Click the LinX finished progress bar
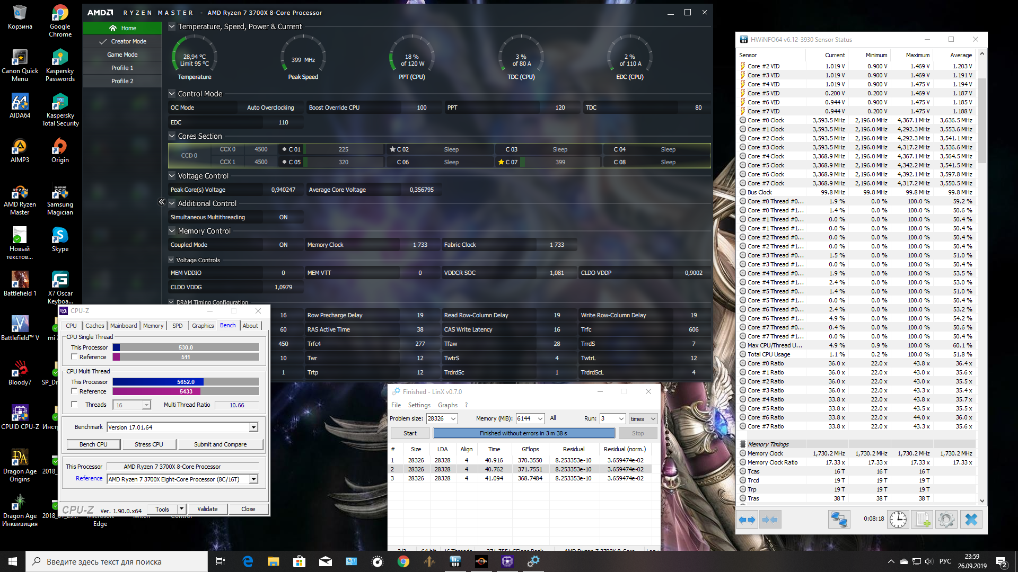The height and width of the screenshot is (572, 1018). (523, 433)
